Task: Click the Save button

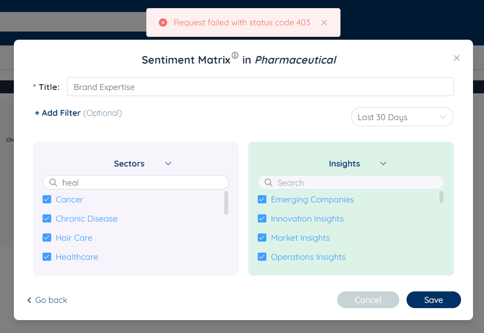Action: coord(433,300)
